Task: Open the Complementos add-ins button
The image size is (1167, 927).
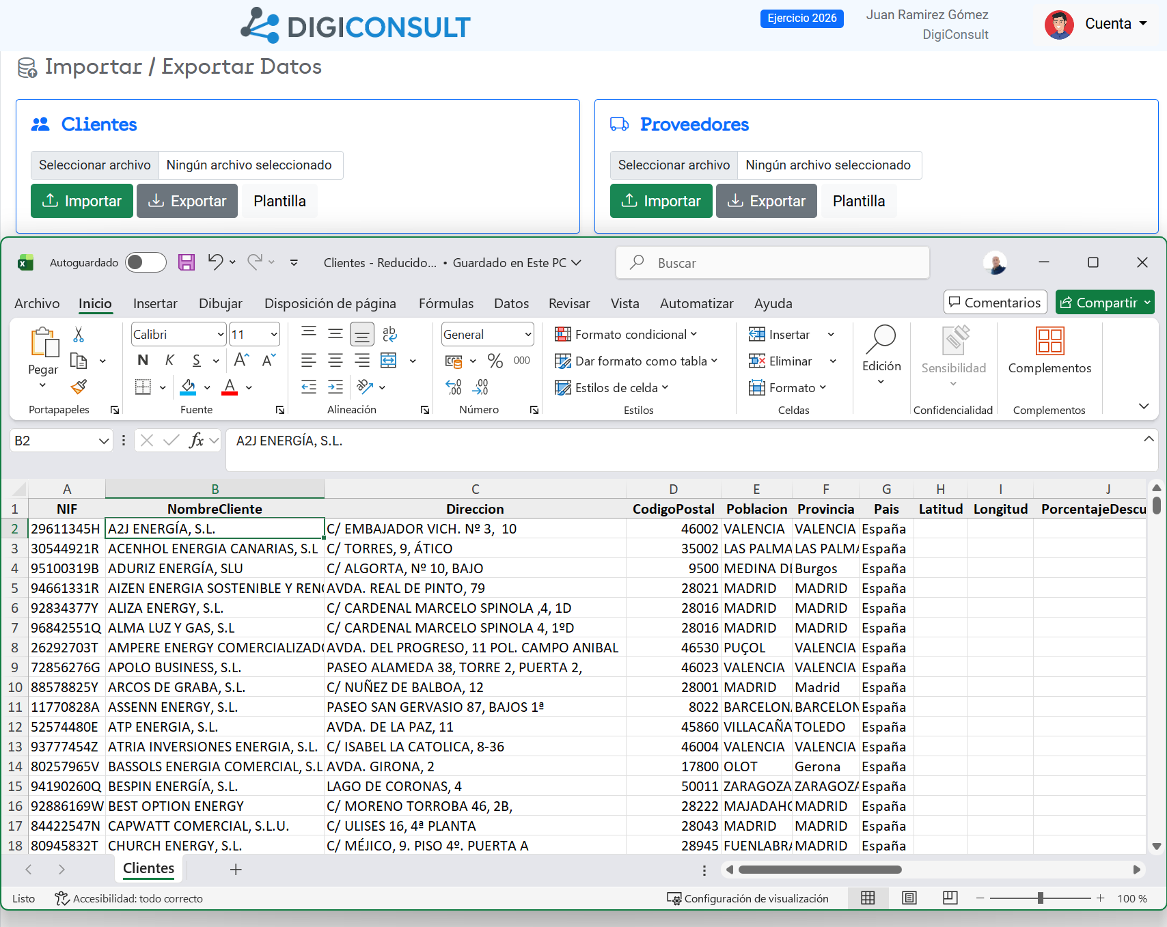Action: pos(1049,350)
